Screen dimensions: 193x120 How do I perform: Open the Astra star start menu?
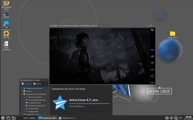(3, 118)
